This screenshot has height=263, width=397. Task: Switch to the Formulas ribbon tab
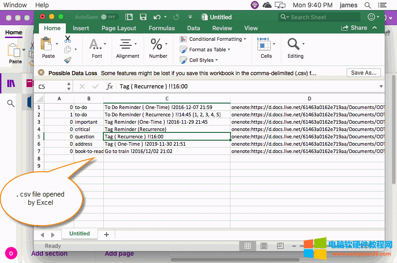tap(162, 28)
